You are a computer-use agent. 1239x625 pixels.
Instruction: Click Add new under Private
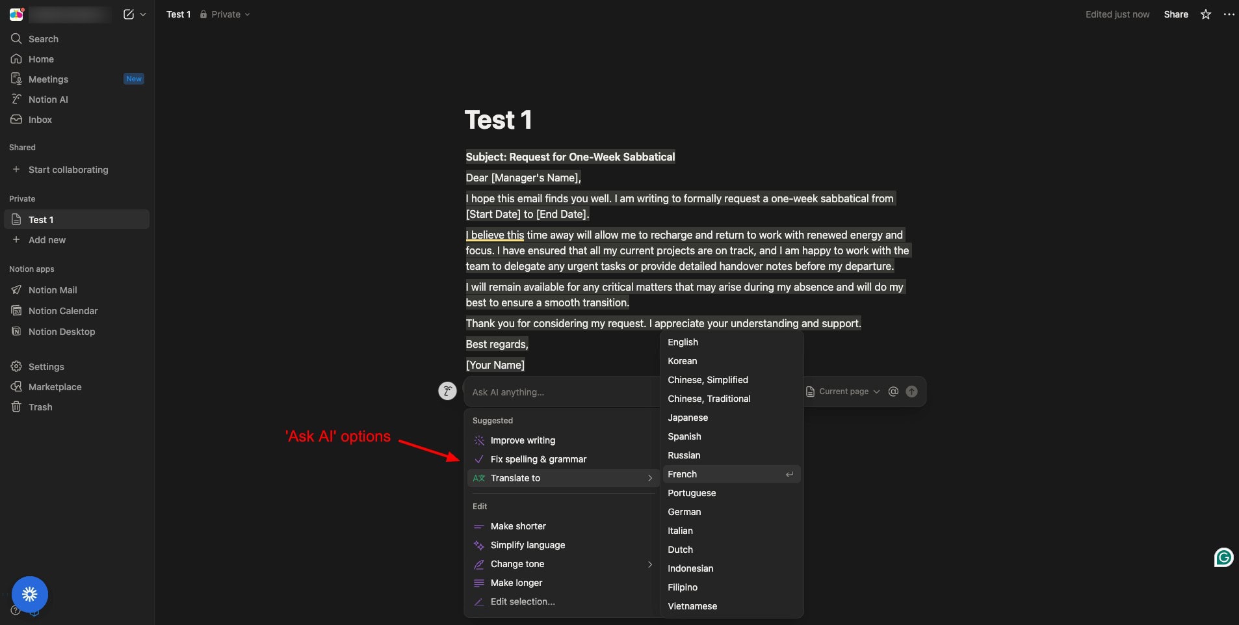47,240
